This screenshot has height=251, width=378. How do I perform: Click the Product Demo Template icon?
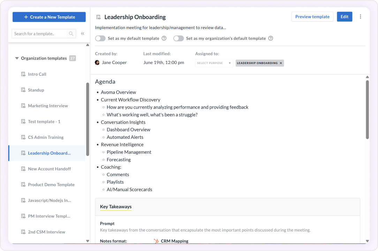tap(23, 185)
